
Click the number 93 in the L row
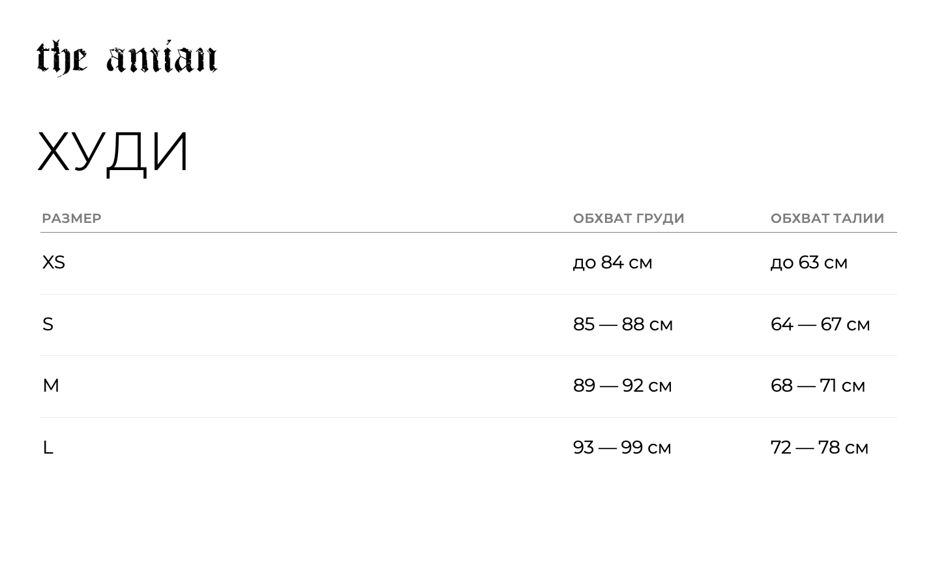click(584, 447)
